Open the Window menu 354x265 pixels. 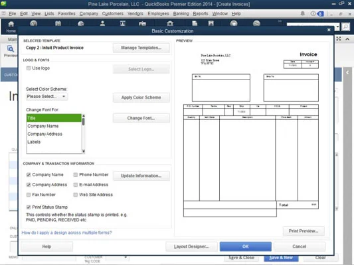(x=220, y=14)
